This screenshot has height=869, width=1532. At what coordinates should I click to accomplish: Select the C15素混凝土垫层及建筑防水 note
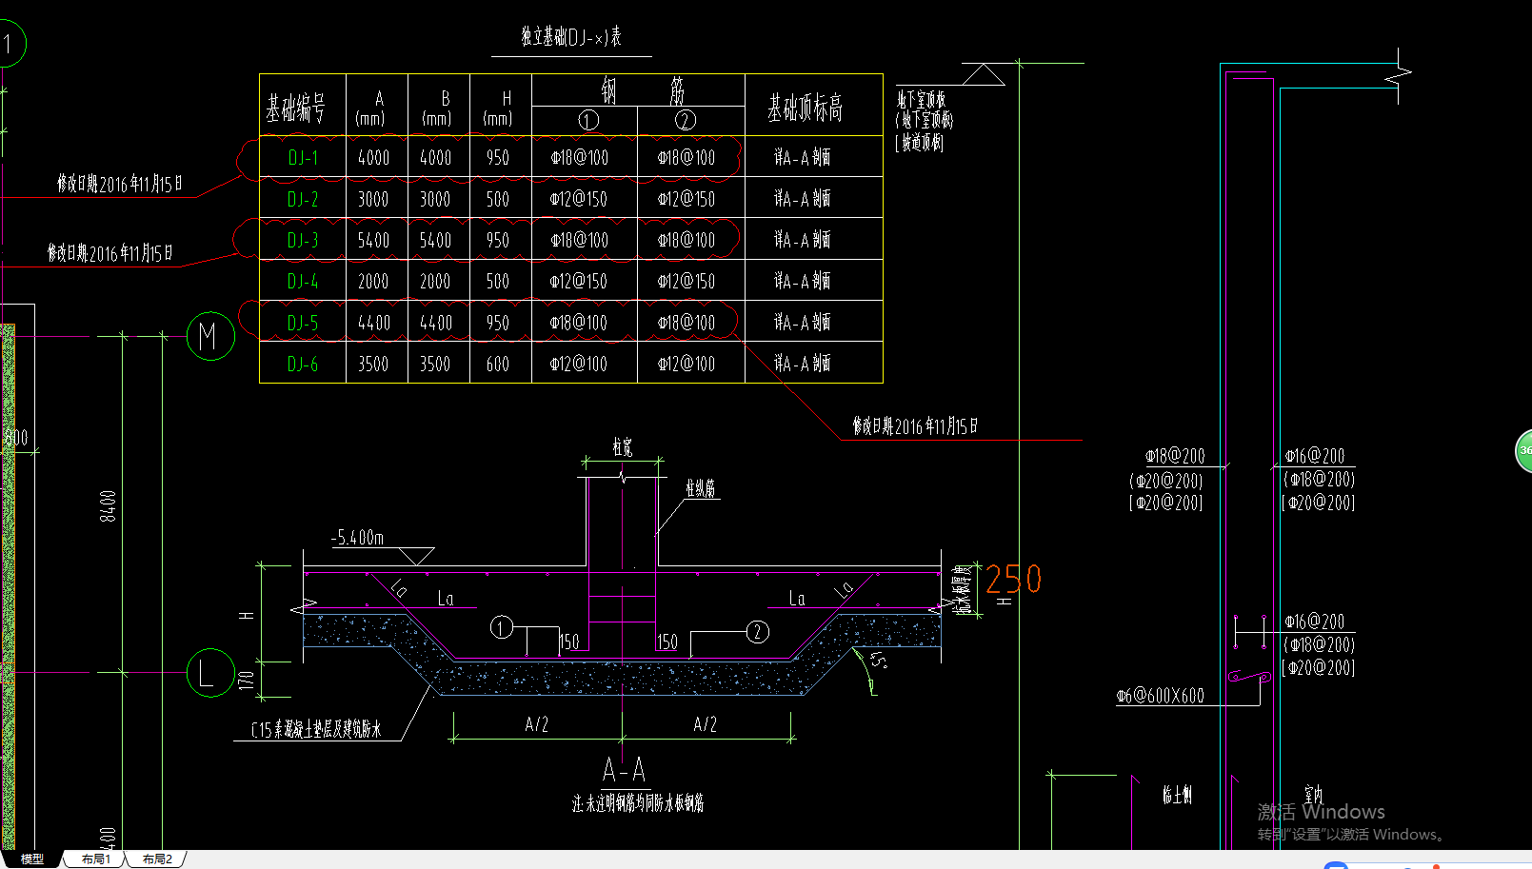(316, 729)
